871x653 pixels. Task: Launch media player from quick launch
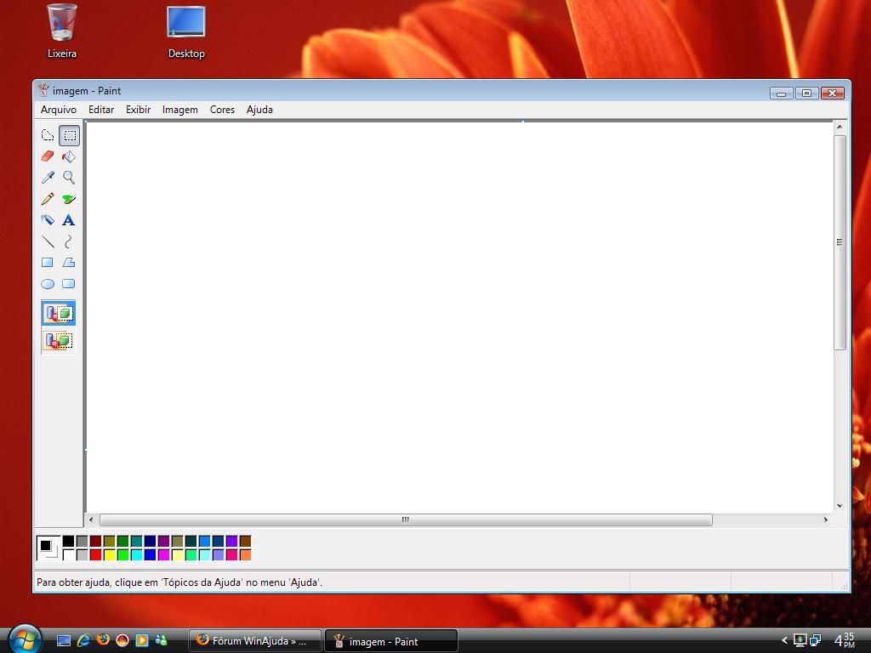point(142,640)
